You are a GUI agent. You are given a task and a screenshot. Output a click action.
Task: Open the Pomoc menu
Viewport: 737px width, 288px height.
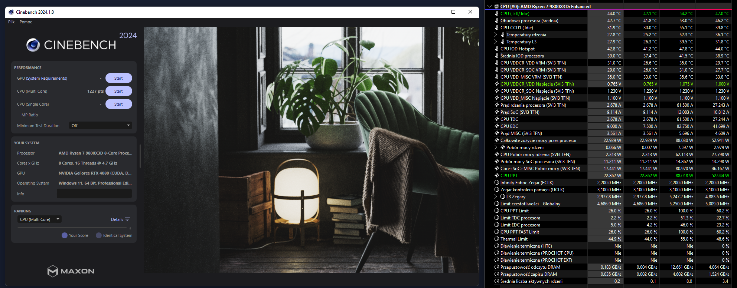pos(26,22)
